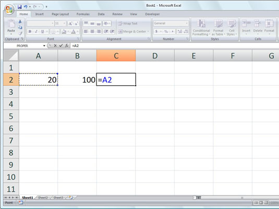
Task: Open the Formulas ribbon tab
Action: pos(83,14)
